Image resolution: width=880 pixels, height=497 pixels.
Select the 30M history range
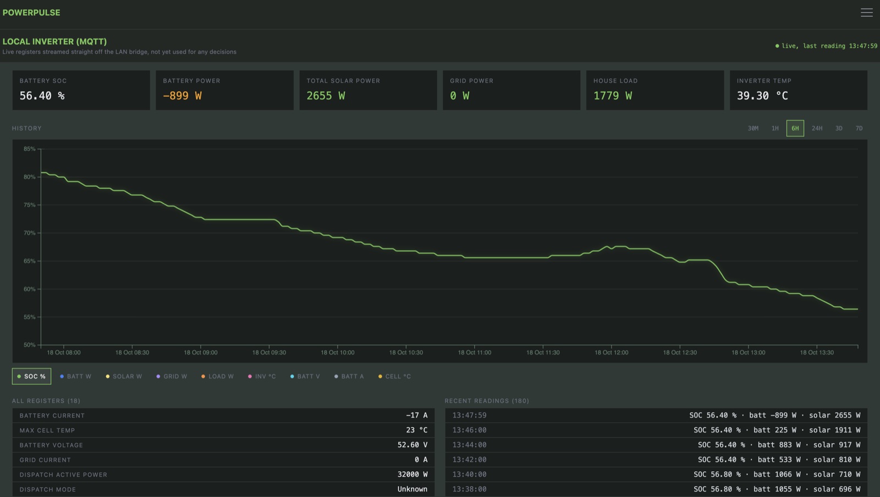753,128
